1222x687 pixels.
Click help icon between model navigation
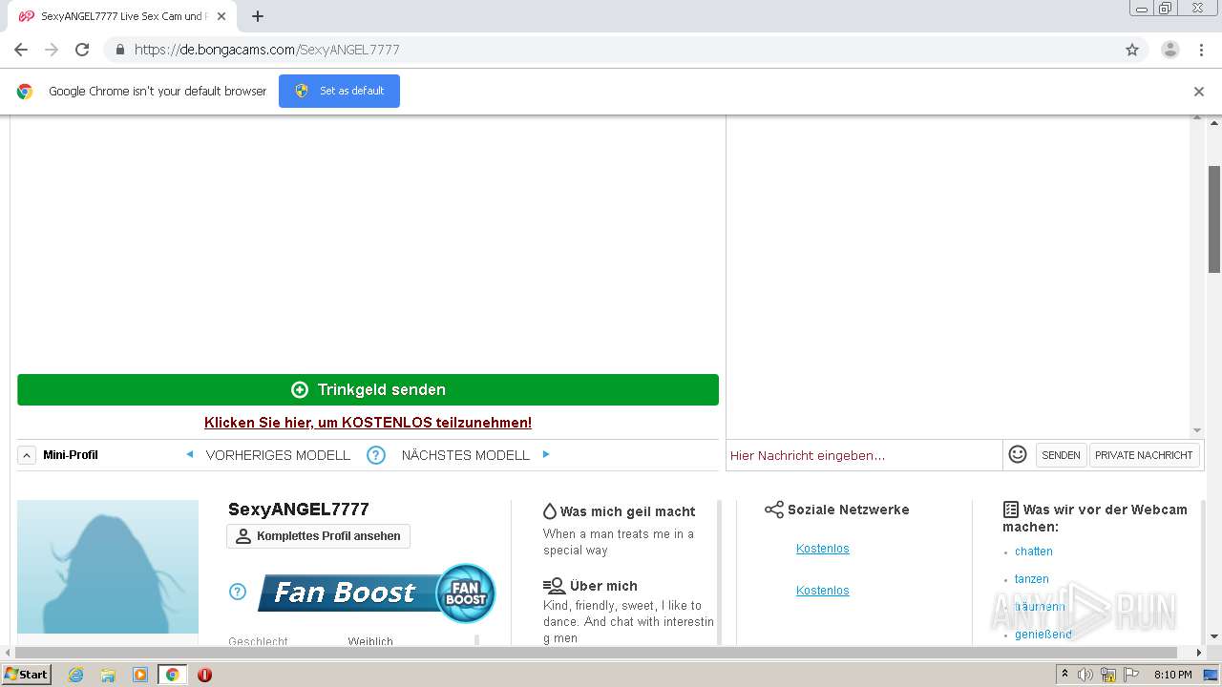[376, 455]
